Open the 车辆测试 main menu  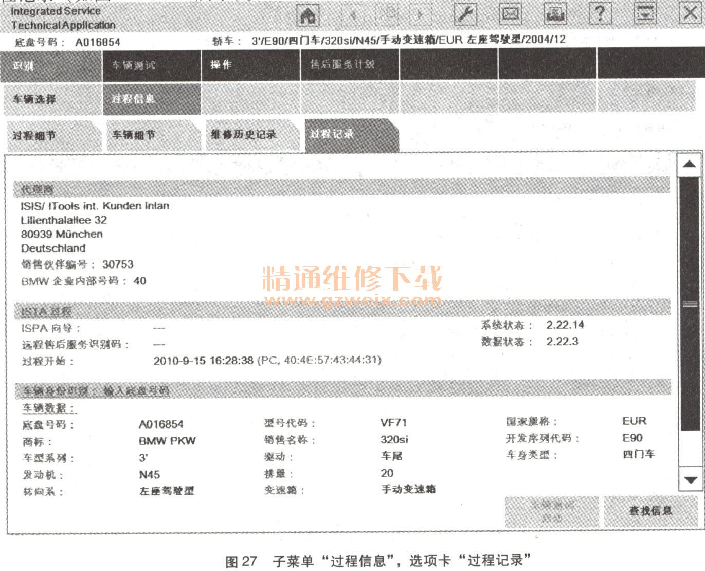point(151,65)
